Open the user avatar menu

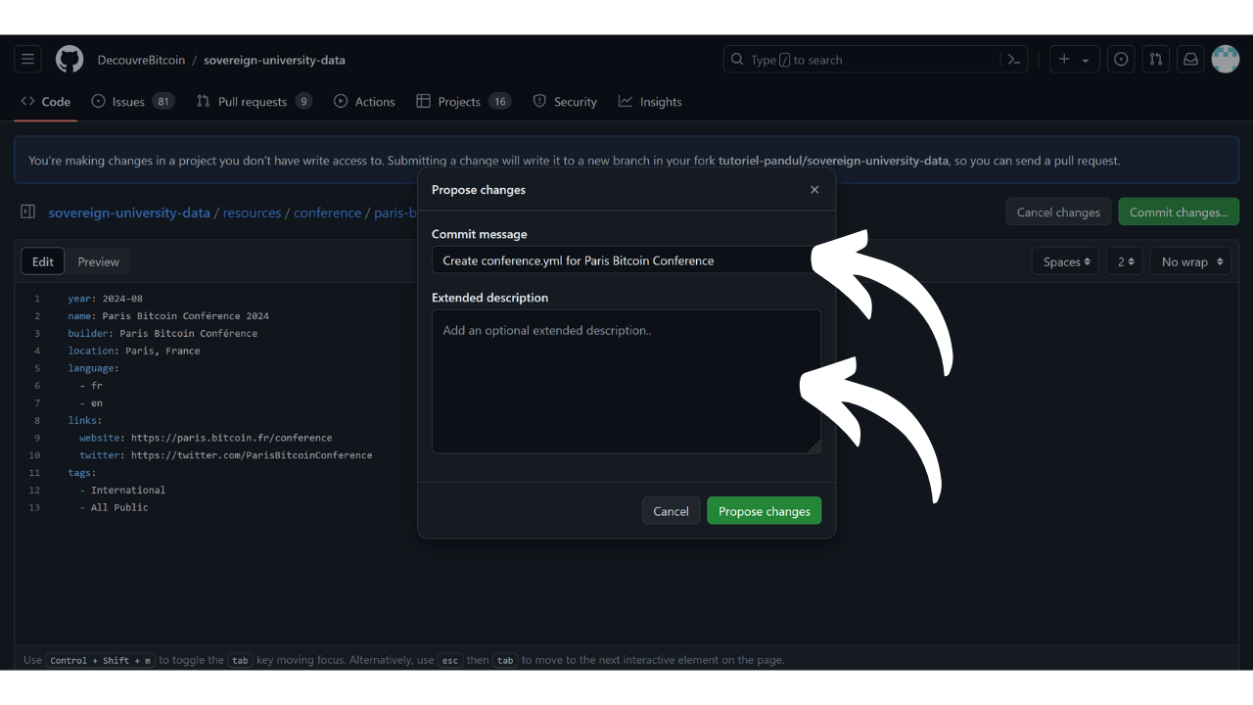(1226, 60)
